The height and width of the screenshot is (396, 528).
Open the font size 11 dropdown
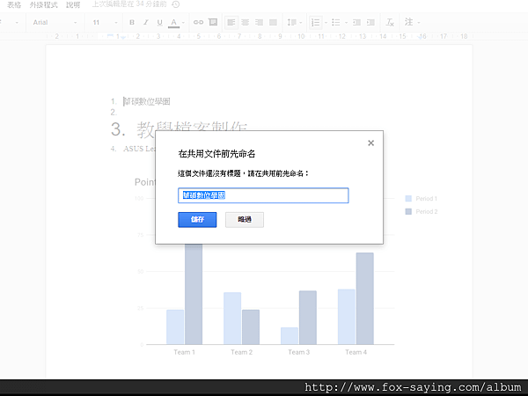pyautogui.click(x=105, y=22)
